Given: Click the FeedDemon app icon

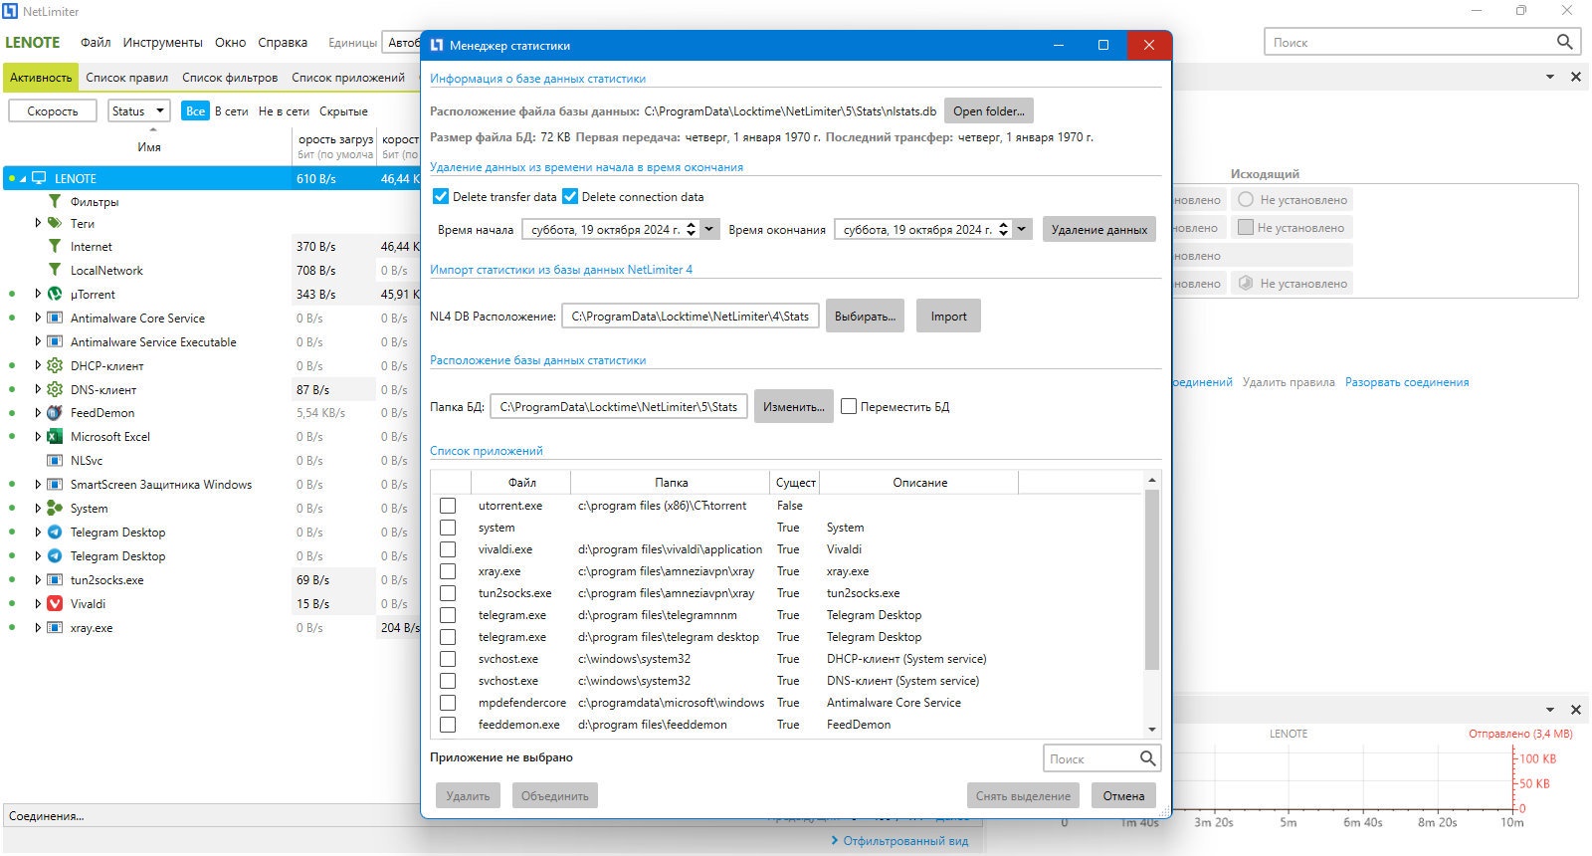Looking at the screenshot, I should pyautogui.click(x=55, y=412).
